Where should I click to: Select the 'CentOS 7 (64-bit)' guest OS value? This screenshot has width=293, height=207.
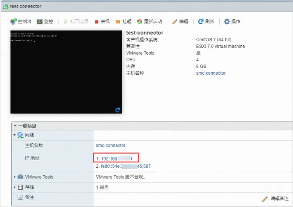[x=214, y=40]
